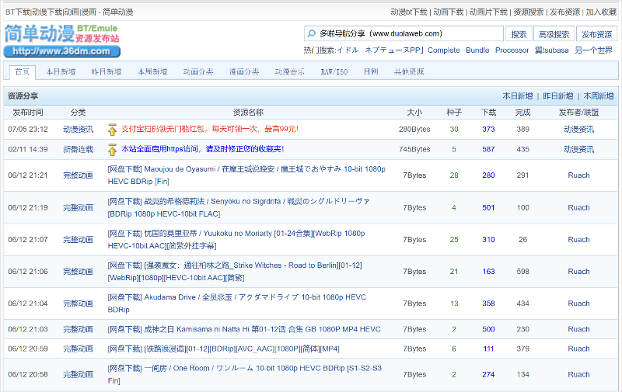Click 完整动画 category on 06/12 21:21 row

point(79,175)
